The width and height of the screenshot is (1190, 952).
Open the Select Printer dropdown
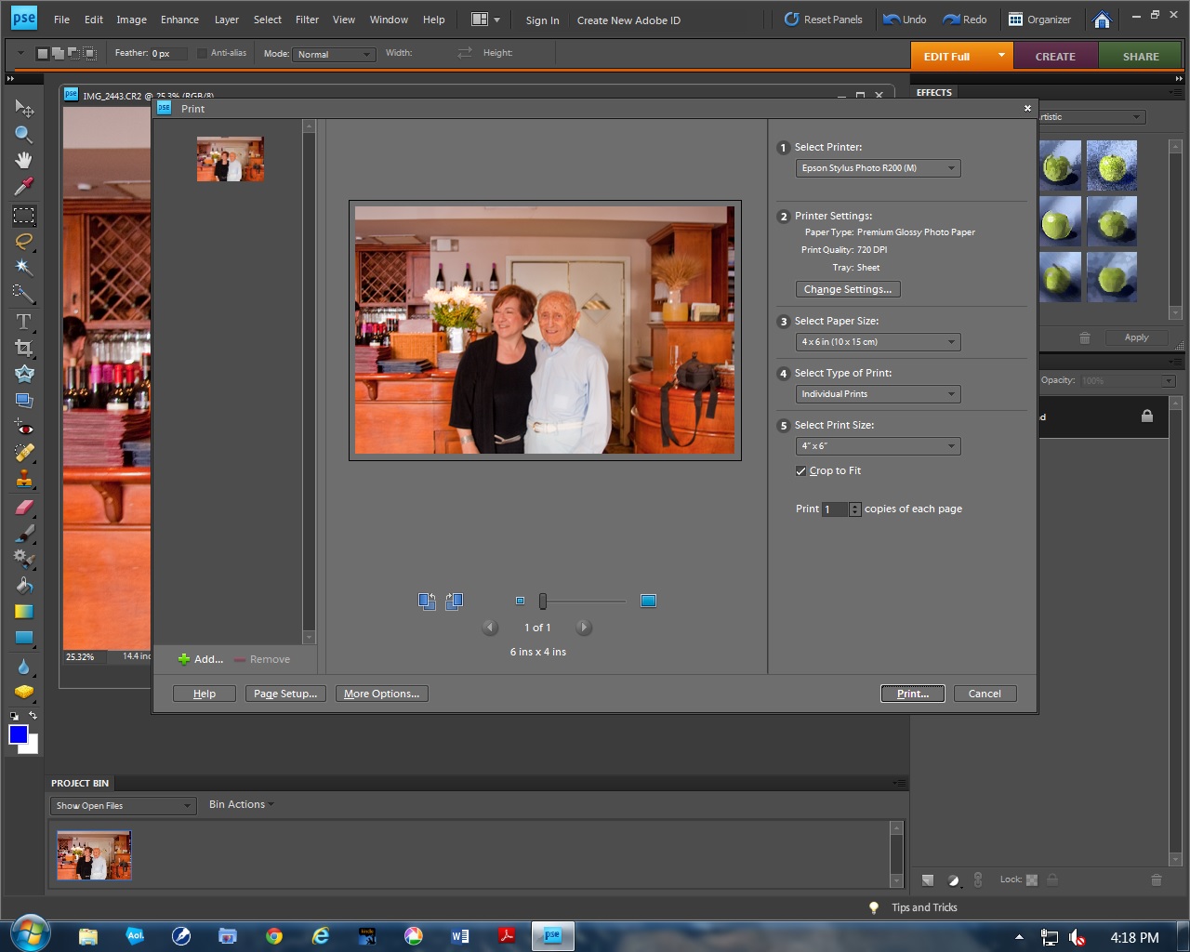(x=878, y=168)
